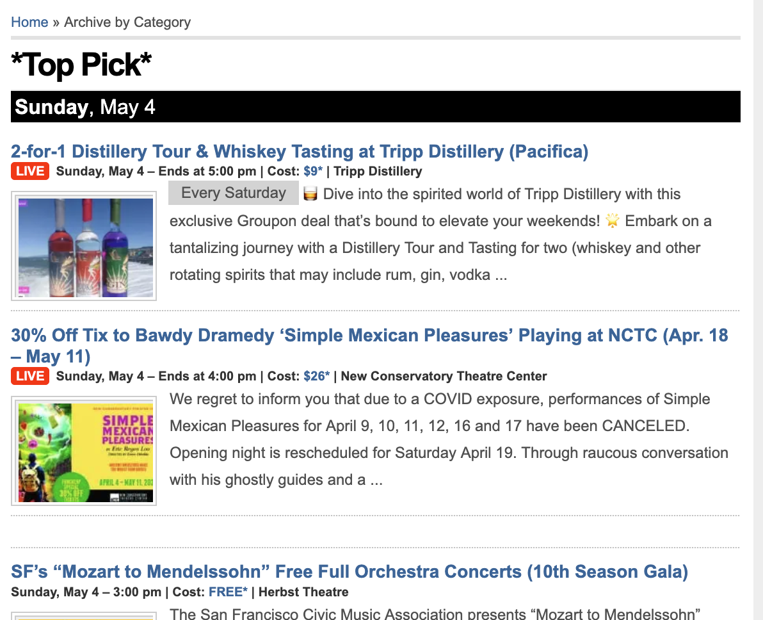Open the 'Simple Mexican Pleasures' event title
Image resolution: width=763 pixels, height=620 pixels.
pyautogui.click(x=369, y=346)
